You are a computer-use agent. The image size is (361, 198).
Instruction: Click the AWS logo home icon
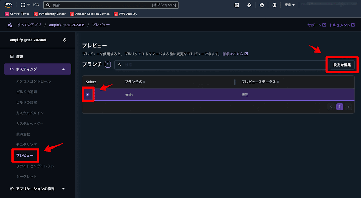[8, 5]
